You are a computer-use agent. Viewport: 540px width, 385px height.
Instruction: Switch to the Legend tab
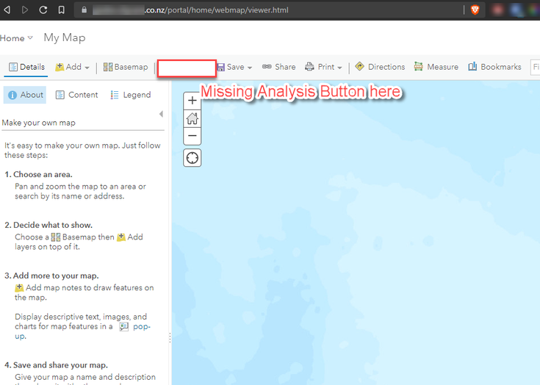[x=131, y=95]
